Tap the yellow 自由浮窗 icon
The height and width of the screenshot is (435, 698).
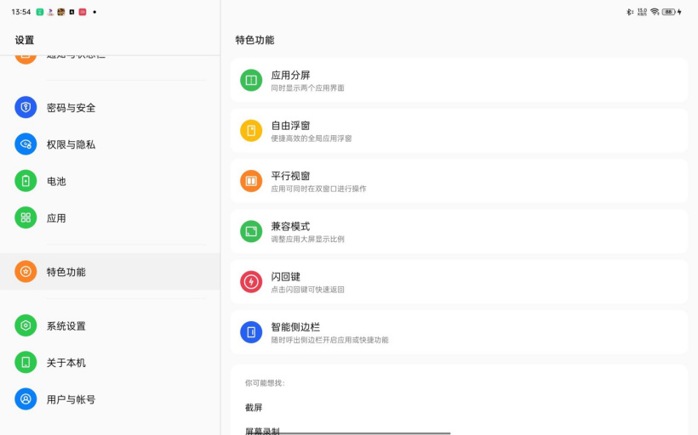point(251,131)
